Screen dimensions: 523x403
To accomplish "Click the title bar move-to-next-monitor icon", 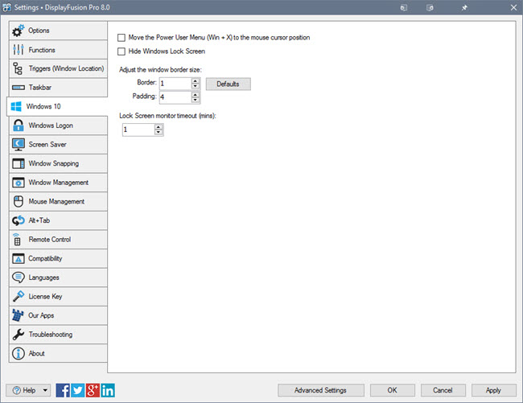I will coord(404,8).
